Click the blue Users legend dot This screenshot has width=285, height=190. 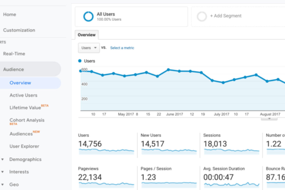click(80, 61)
